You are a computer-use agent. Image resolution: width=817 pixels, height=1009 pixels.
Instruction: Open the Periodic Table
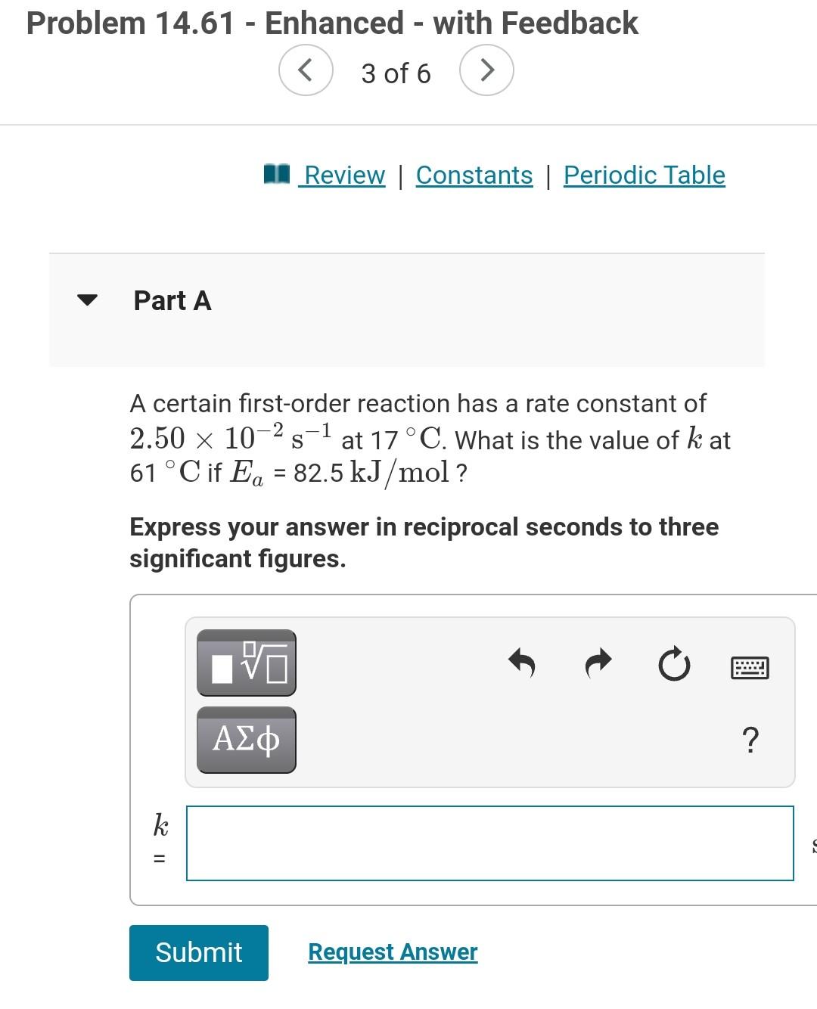(x=644, y=174)
